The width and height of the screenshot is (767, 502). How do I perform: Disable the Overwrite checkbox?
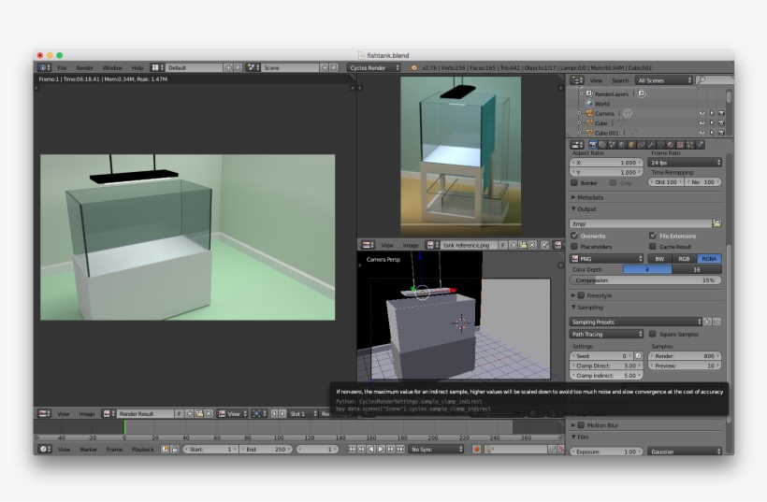point(575,236)
